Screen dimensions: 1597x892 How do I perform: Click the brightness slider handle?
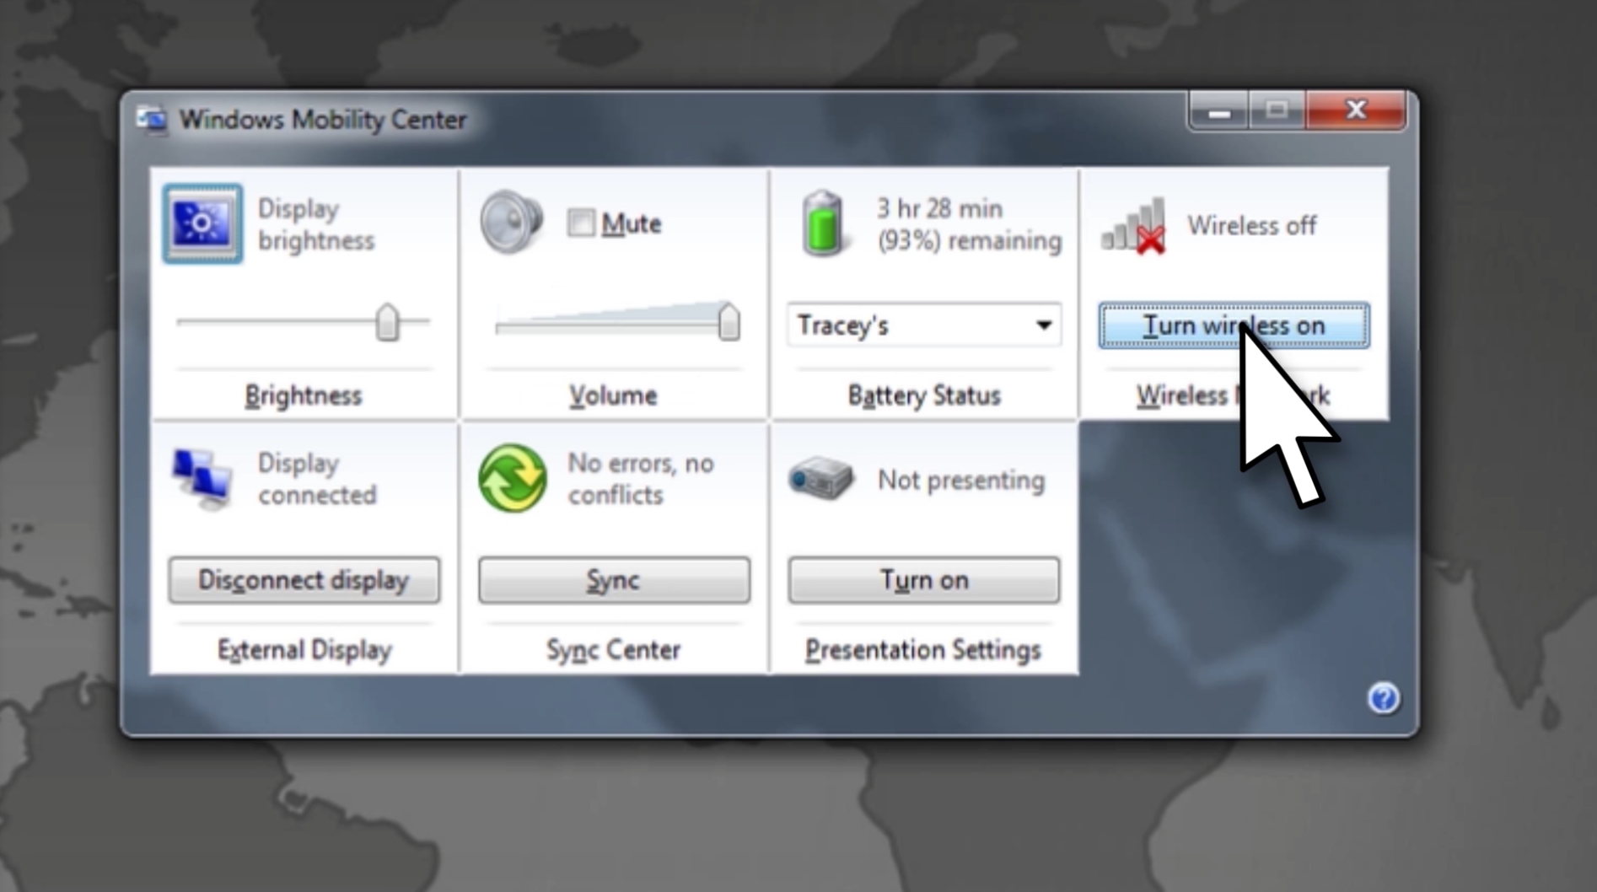click(x=387, y=322)
